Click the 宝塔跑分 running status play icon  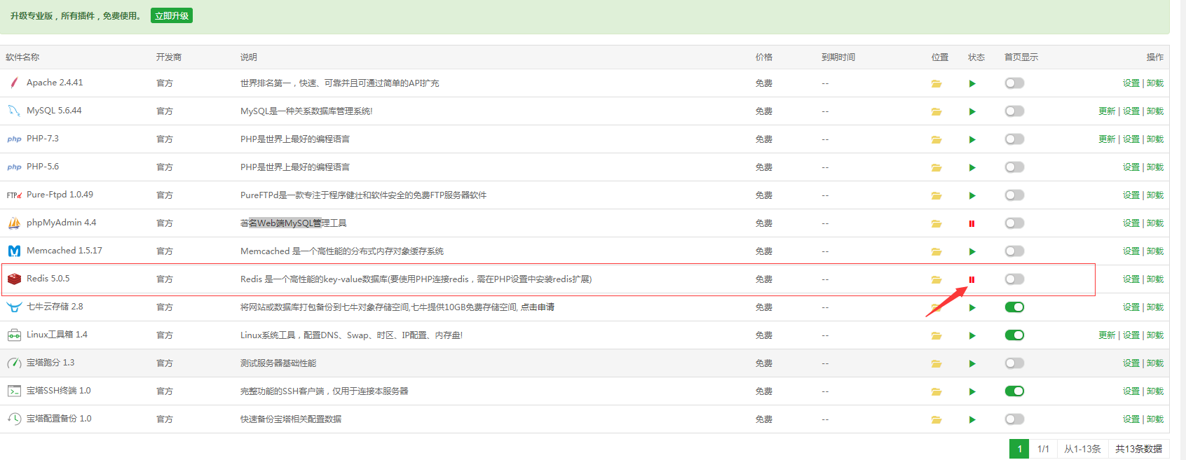972,363
